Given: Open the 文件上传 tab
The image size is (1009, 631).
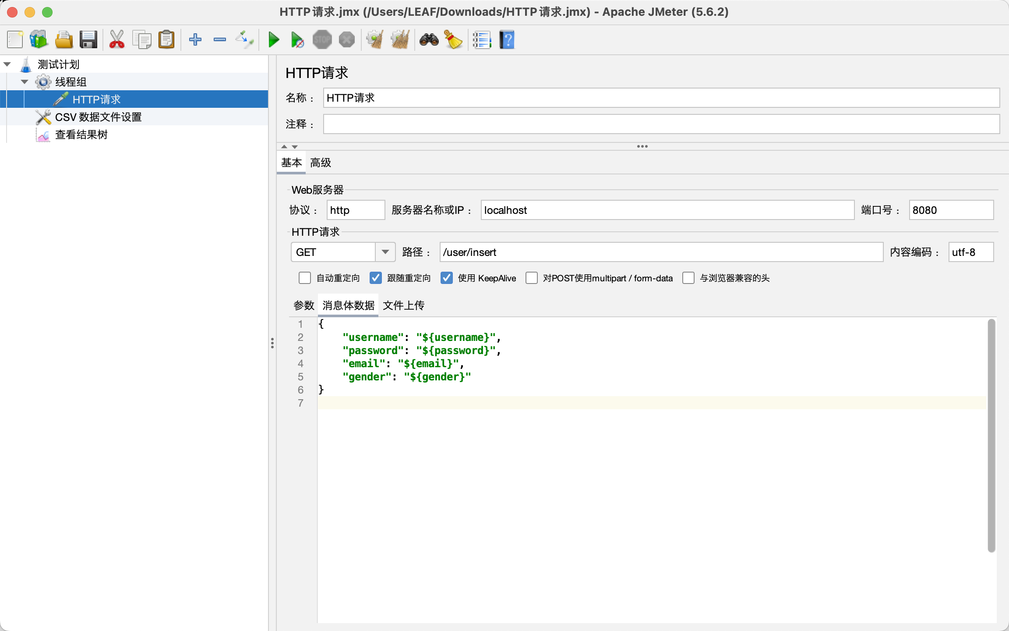Looking at the screenshot, I should [404, 305].
